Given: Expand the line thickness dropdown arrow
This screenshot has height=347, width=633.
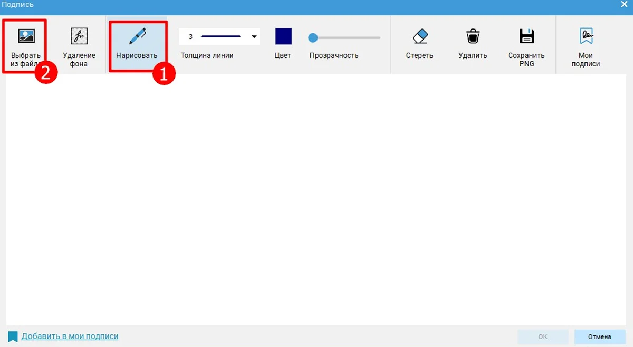Looking at the screenshot, I should (x=254, y=37).
